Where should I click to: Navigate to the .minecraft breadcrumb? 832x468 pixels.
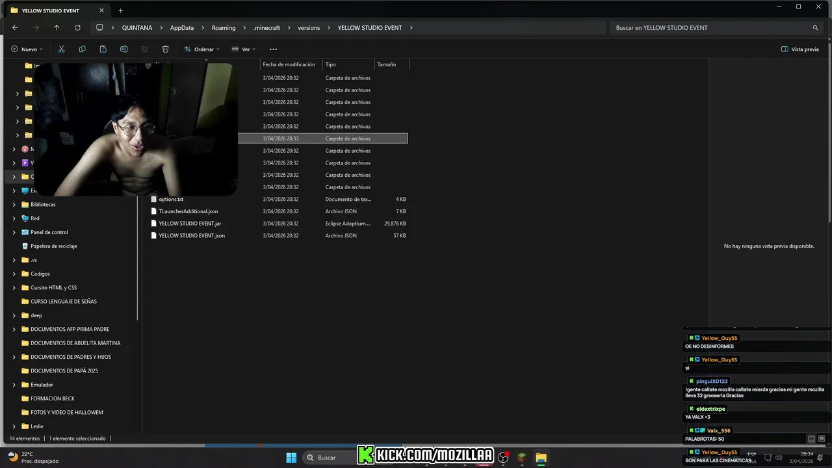[x=266, y=27]
